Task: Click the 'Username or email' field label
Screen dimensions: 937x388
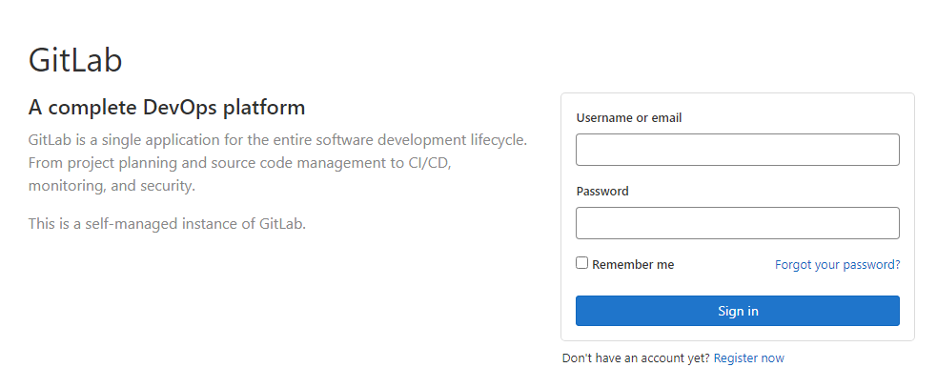Action: tap(629, 118)
